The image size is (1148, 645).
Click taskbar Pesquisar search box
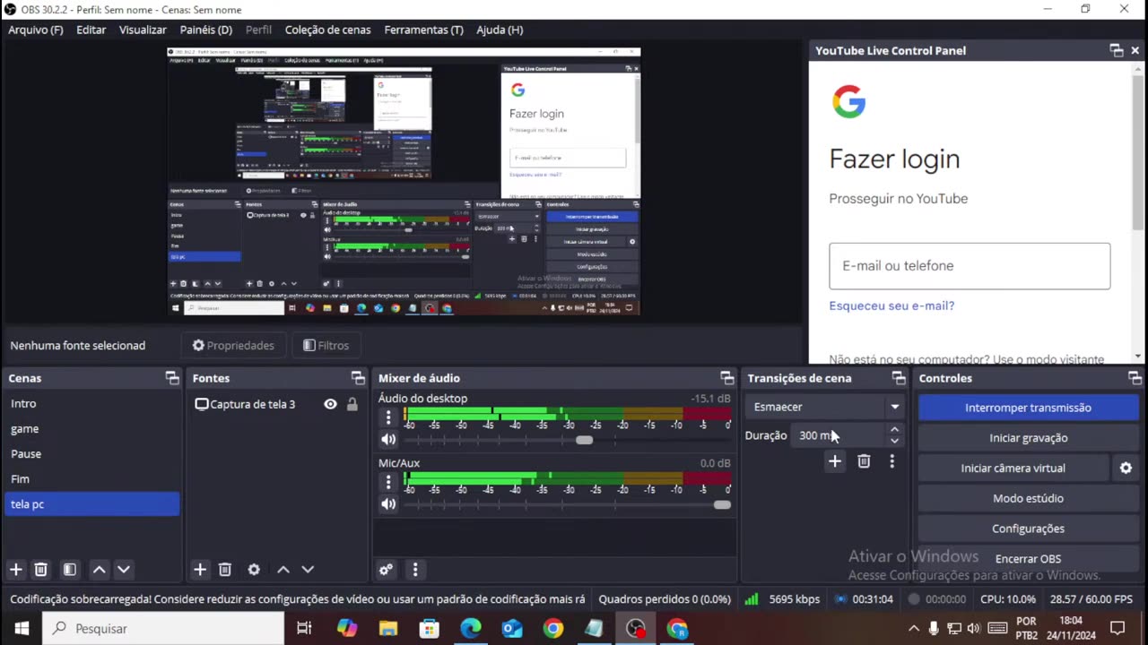164,628
